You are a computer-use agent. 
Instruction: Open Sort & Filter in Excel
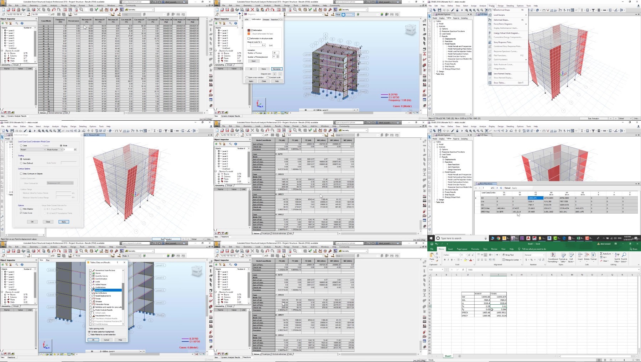[x=617, y=257]
